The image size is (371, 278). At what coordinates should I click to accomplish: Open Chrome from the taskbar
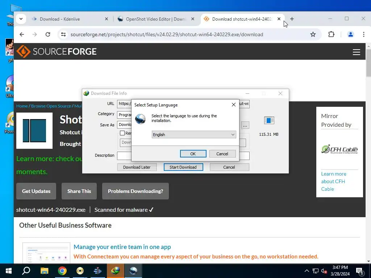click(62, 271)
